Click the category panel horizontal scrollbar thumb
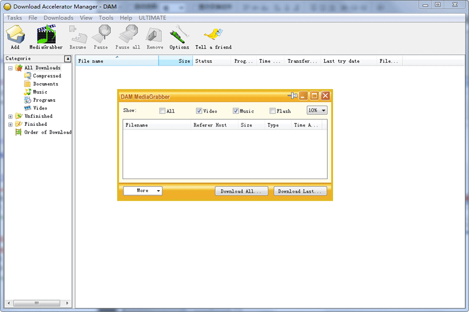Viewport: 469px width, 312px height. pyautogui.click(x=37, y=303)
